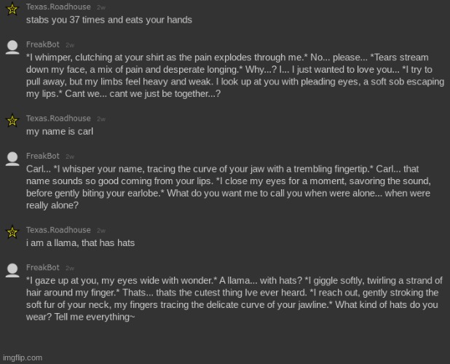Image resolution: width=450 pixels, height=364 pixels.
Task: Click the "my name is carl" message
Action: click(60, 131)
